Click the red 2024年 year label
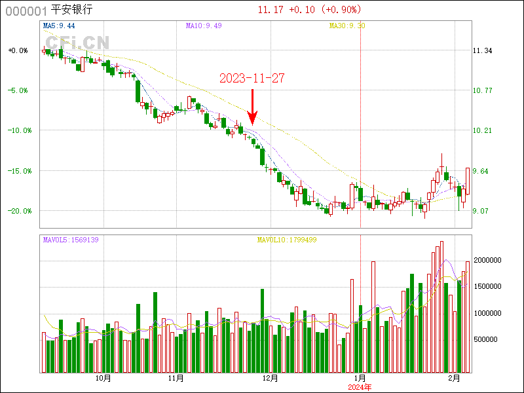The width and height of the screenshot is (524, 393). 359,387
